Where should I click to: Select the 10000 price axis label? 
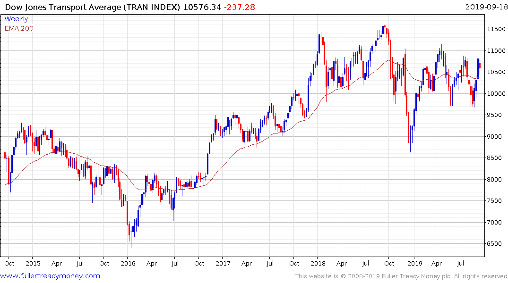pos(496,94)
